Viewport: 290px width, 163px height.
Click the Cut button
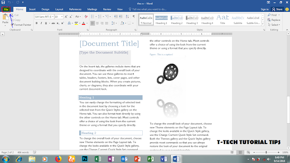(x=15, y=15)
